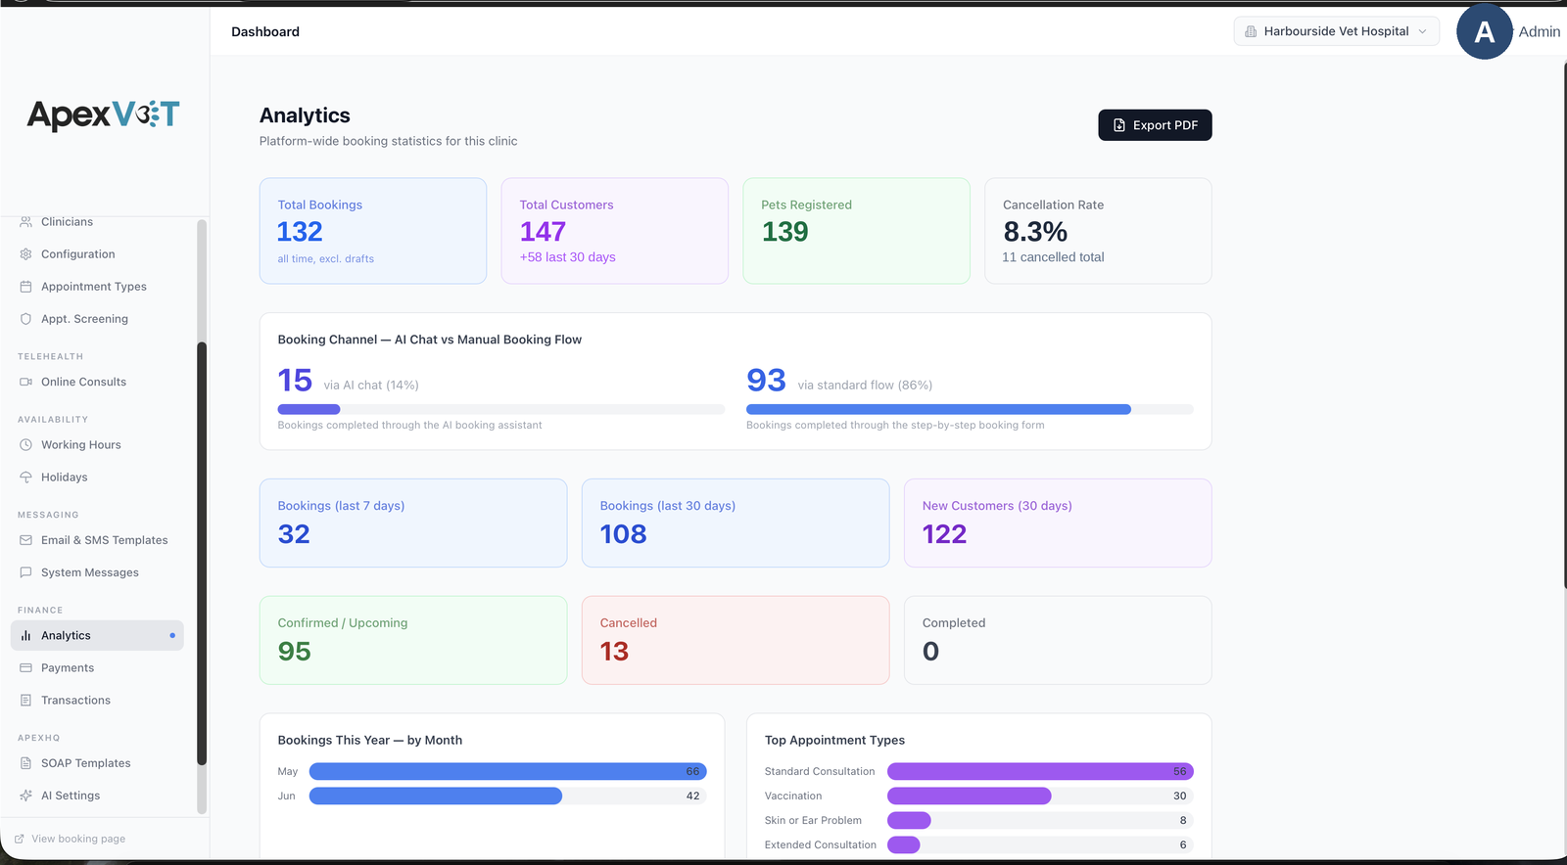Screen dimensions: 1567x865
Task: Click the "Completed" card label
Action: pos(954,623)
